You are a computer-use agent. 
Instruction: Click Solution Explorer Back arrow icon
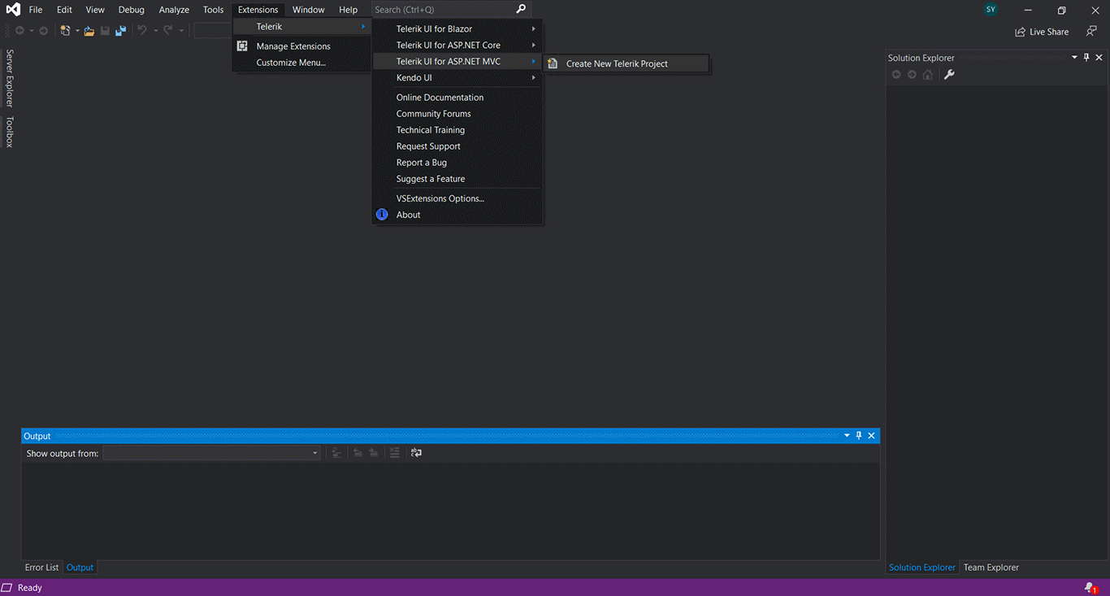[x=896, y=75]
